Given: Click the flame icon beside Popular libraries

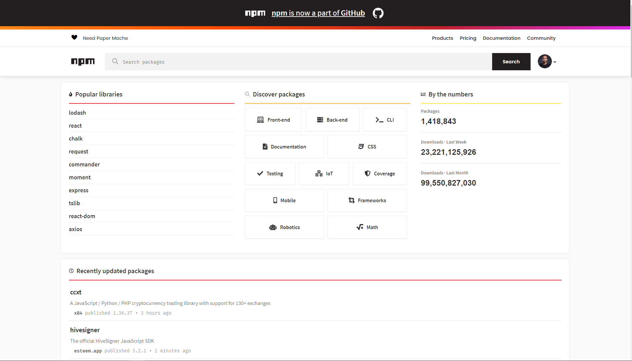Looking at the screenshot, I should 71,94.
